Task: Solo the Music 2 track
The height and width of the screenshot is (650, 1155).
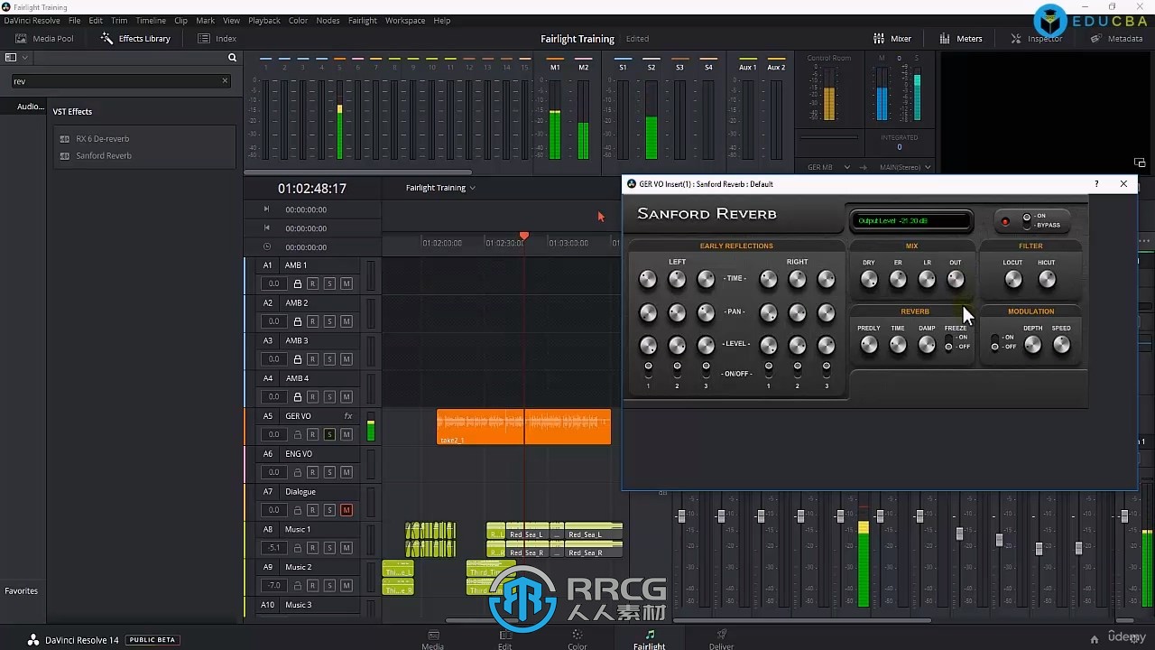Action: coord(329,586)
